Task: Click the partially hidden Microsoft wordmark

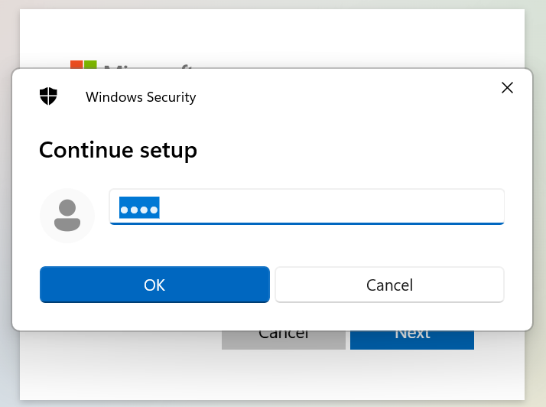Action: (x=145, y=64)
